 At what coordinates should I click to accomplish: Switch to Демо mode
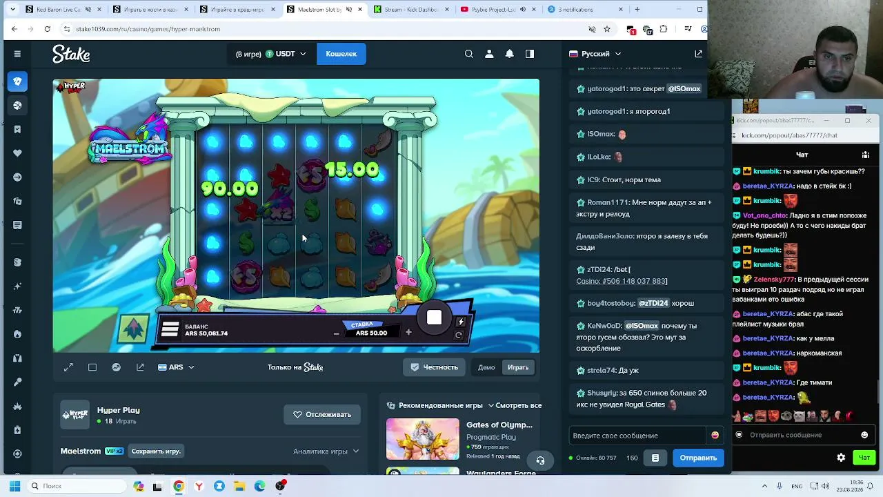[486, 367]
